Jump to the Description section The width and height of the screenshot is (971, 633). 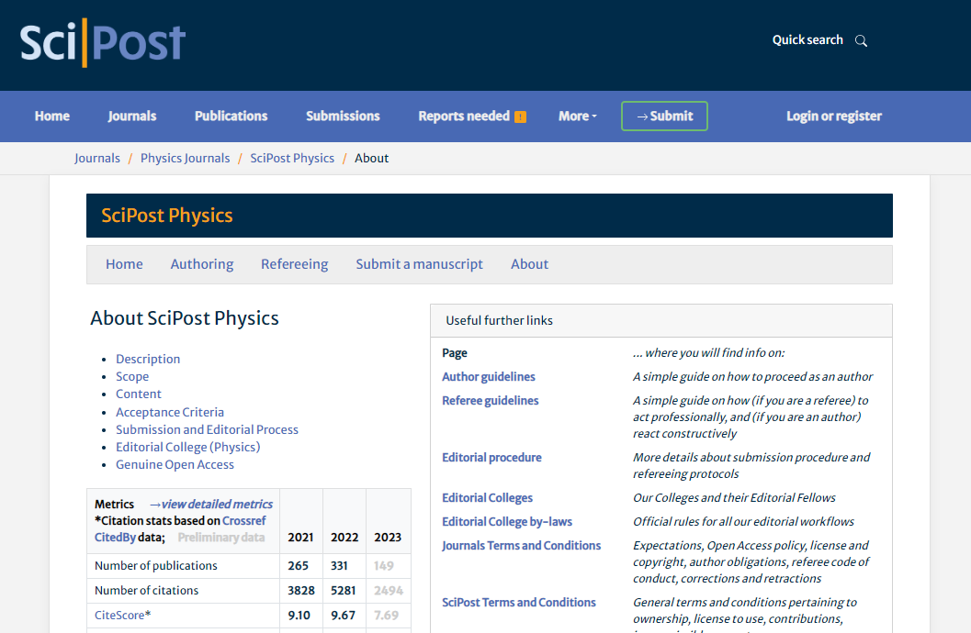click(148, 359)
